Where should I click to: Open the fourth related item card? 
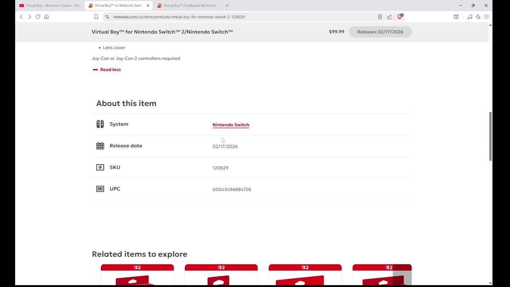point(382,275)
